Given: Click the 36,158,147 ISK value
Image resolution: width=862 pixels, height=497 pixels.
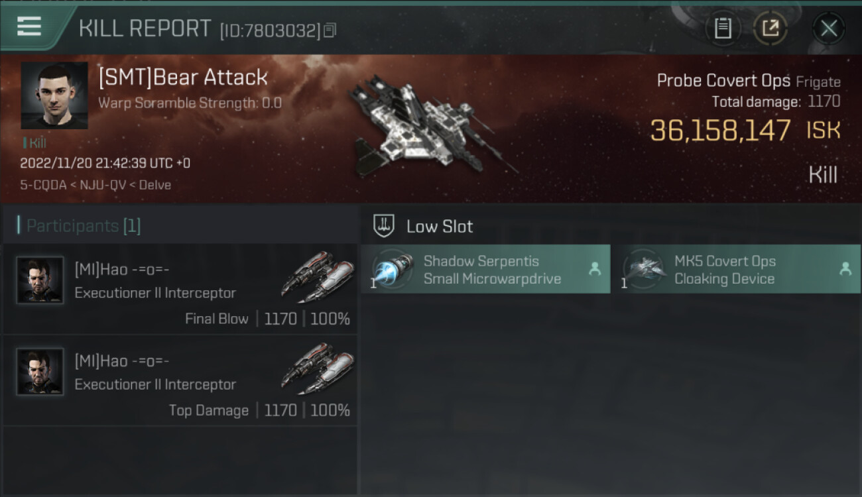Looking at the screenshot, I should pos(745,131).
